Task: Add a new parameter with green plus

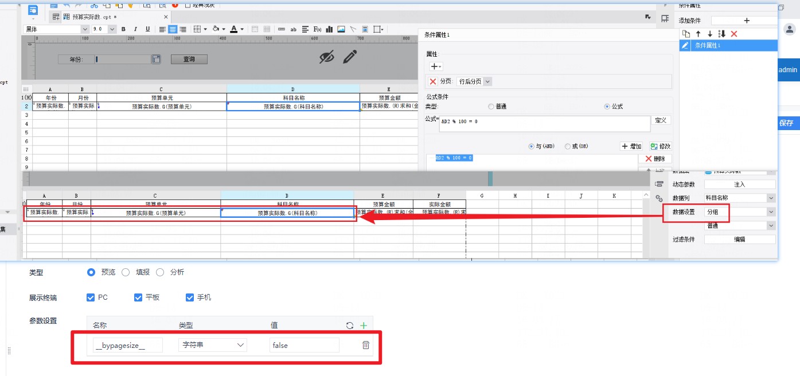Action: tap(363, 326)
